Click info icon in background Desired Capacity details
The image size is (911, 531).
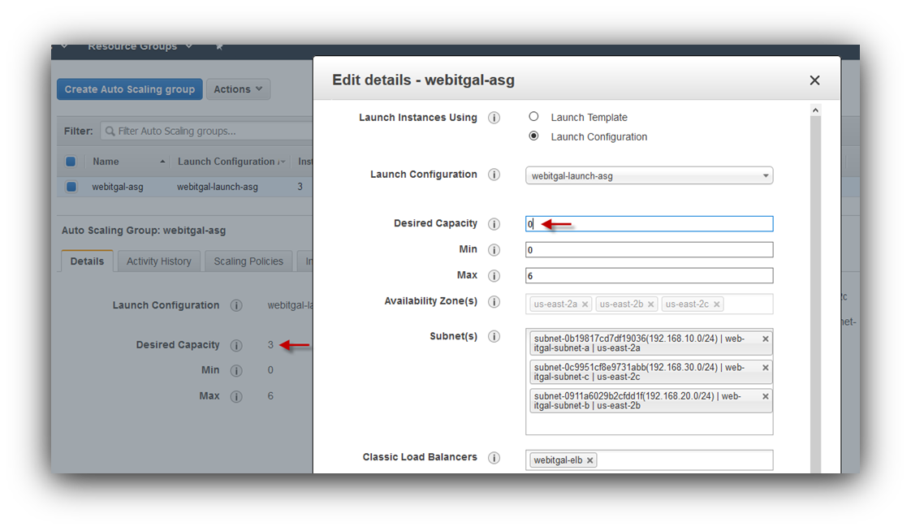pyautogui.click(x=236, y=346)
